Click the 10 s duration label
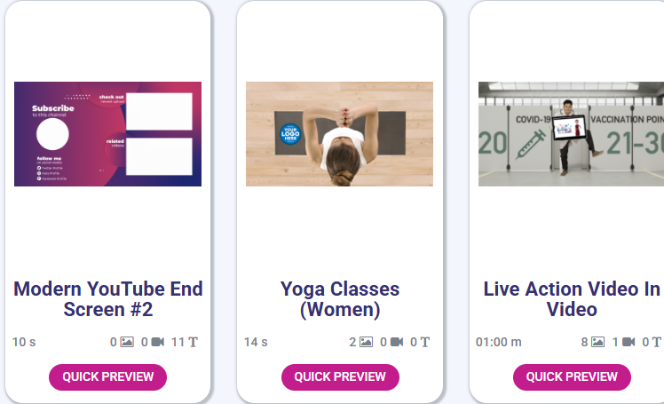The image size is (664, 404). (24, 342)
